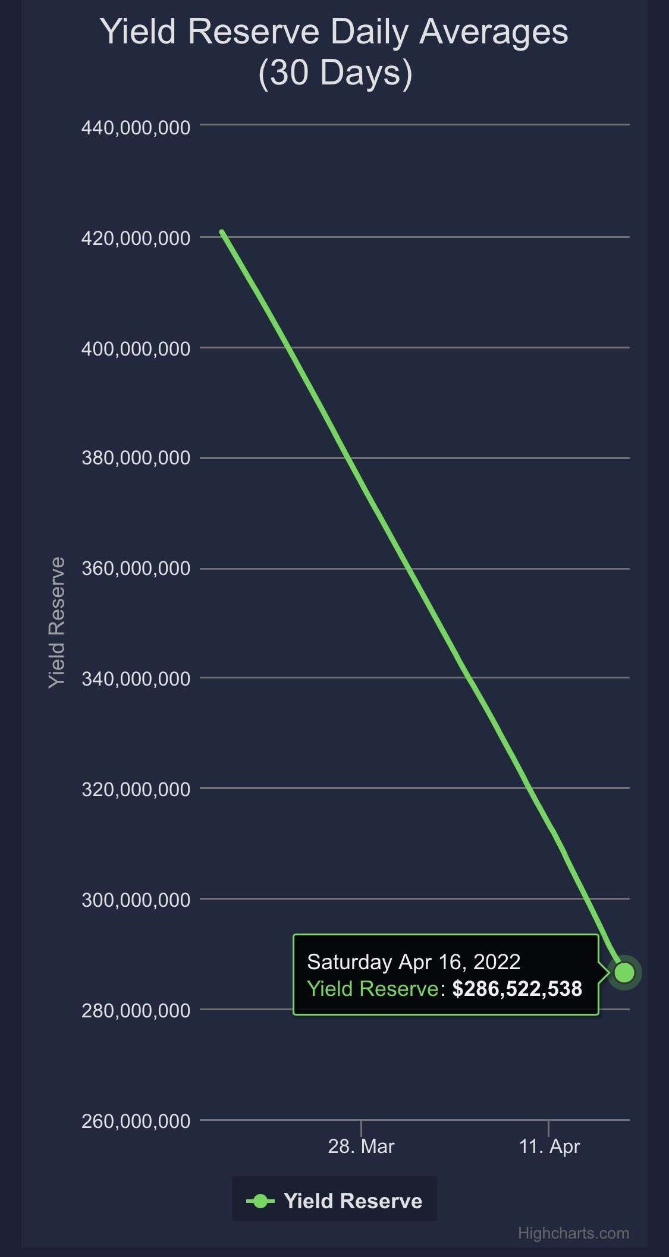
Task: Click the $286,522,538 tooltip value
Action: point(517,988)
